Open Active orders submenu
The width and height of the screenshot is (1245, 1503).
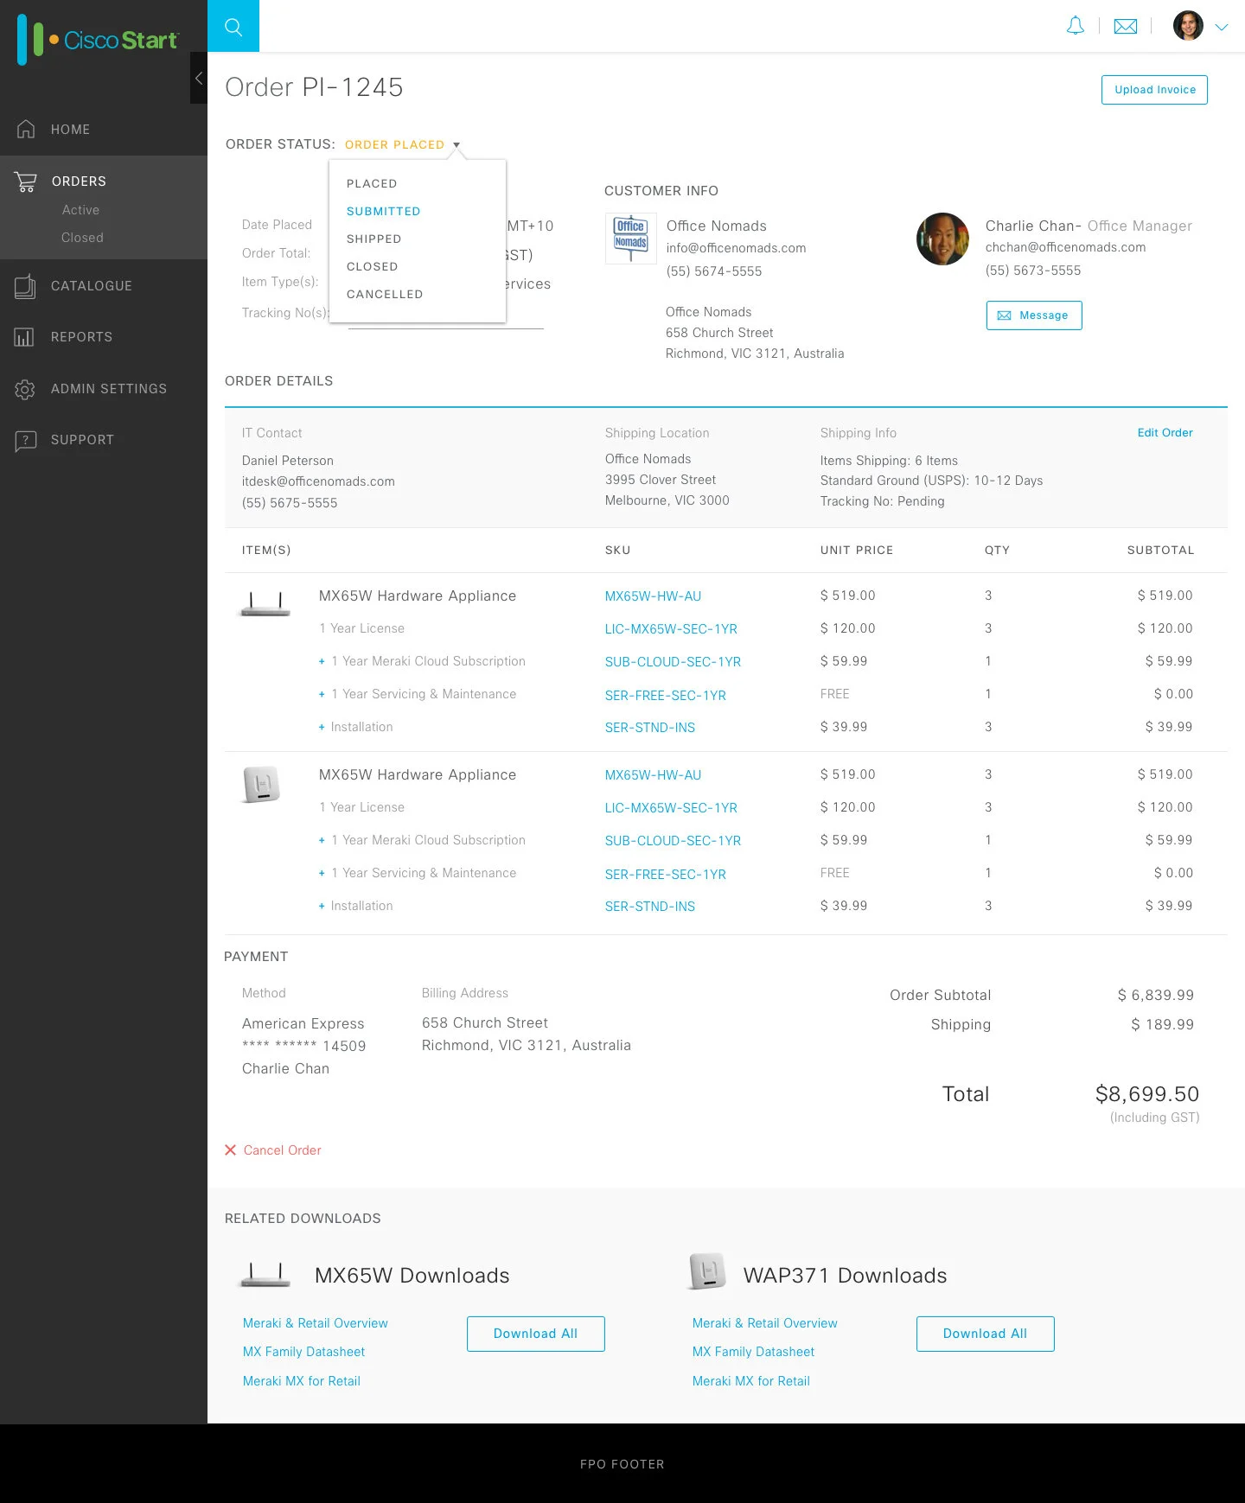click(80, 210)
